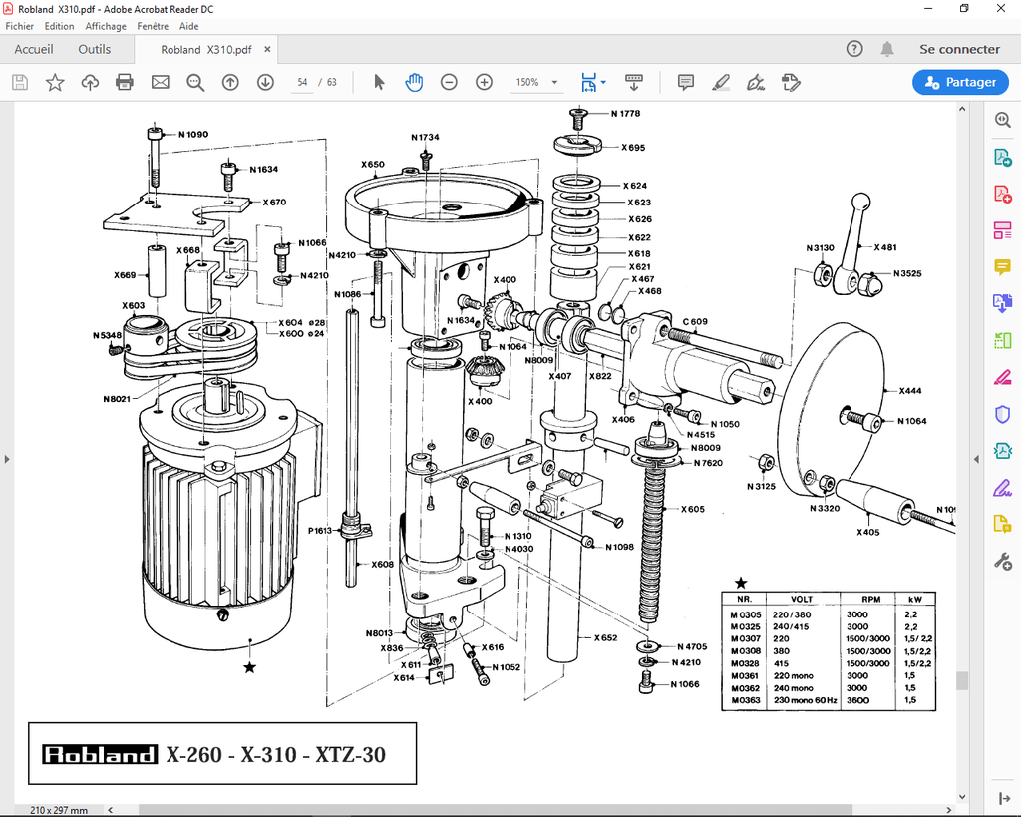Image resolution: width=1021 pixels, height=817 pixels.
Task: Open Help question mark icon
Action: 854,49
